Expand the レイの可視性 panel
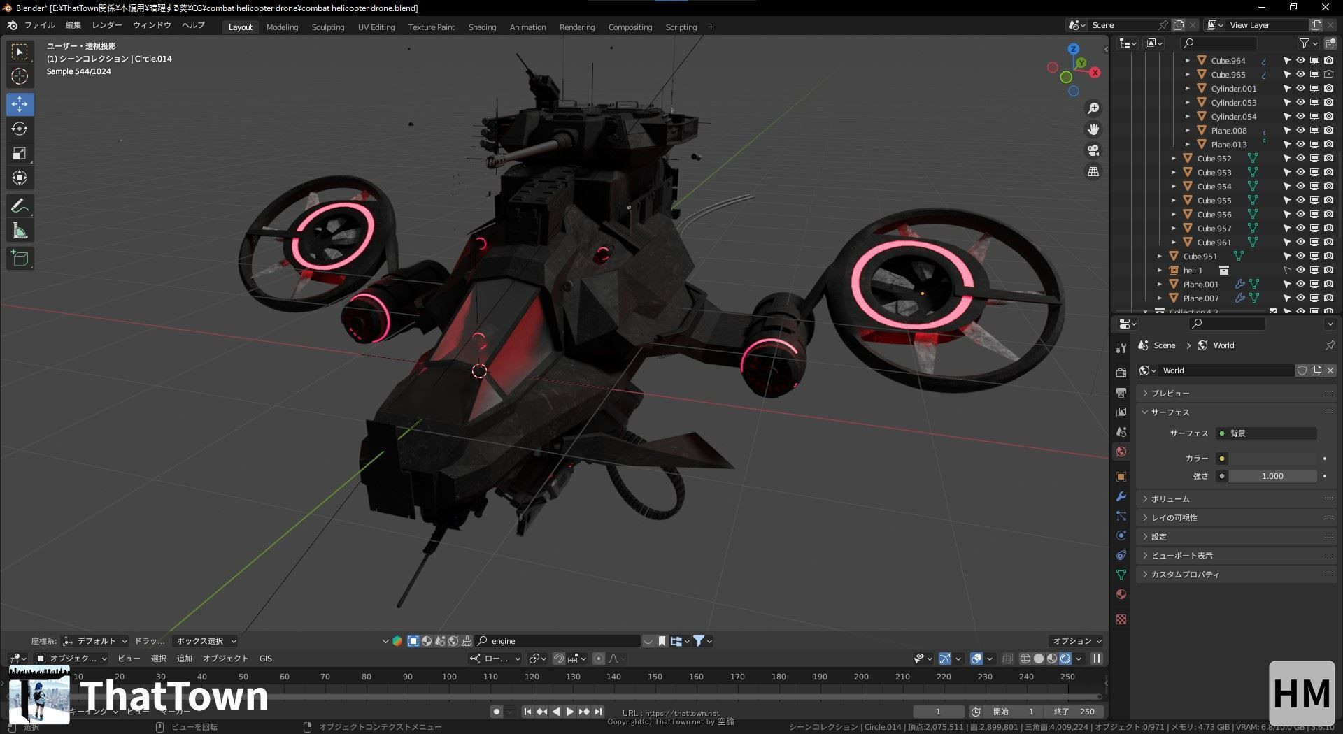 coord(1236,518)
